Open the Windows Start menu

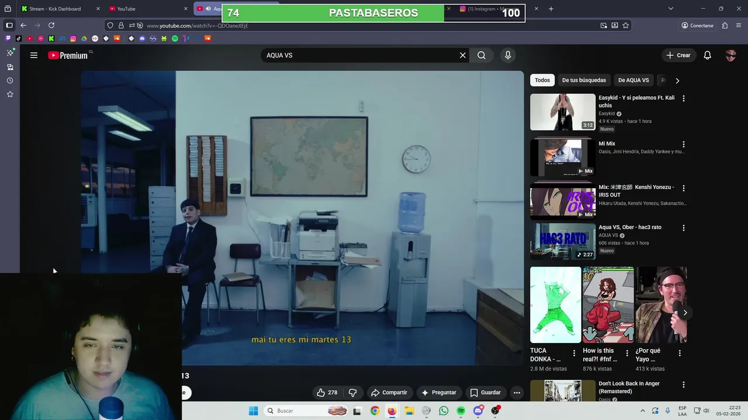pos(253,411)
